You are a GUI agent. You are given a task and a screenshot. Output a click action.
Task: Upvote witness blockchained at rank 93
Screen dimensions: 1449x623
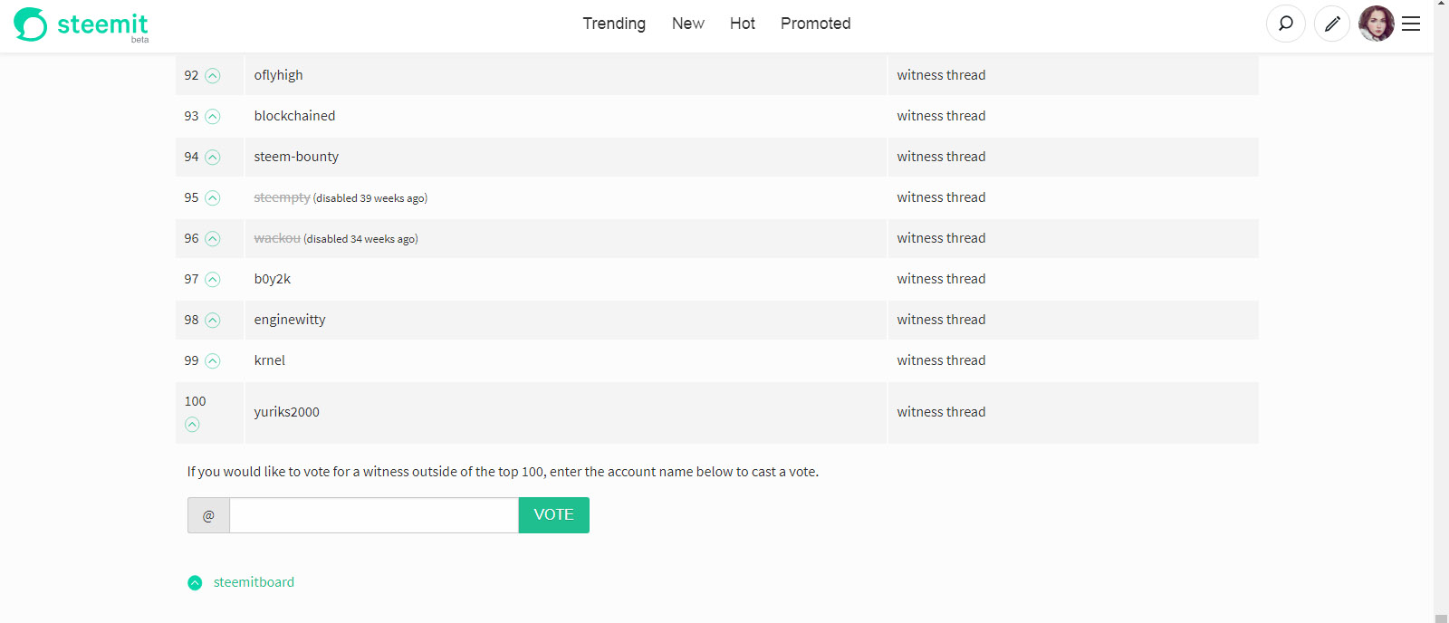point(213,117)
